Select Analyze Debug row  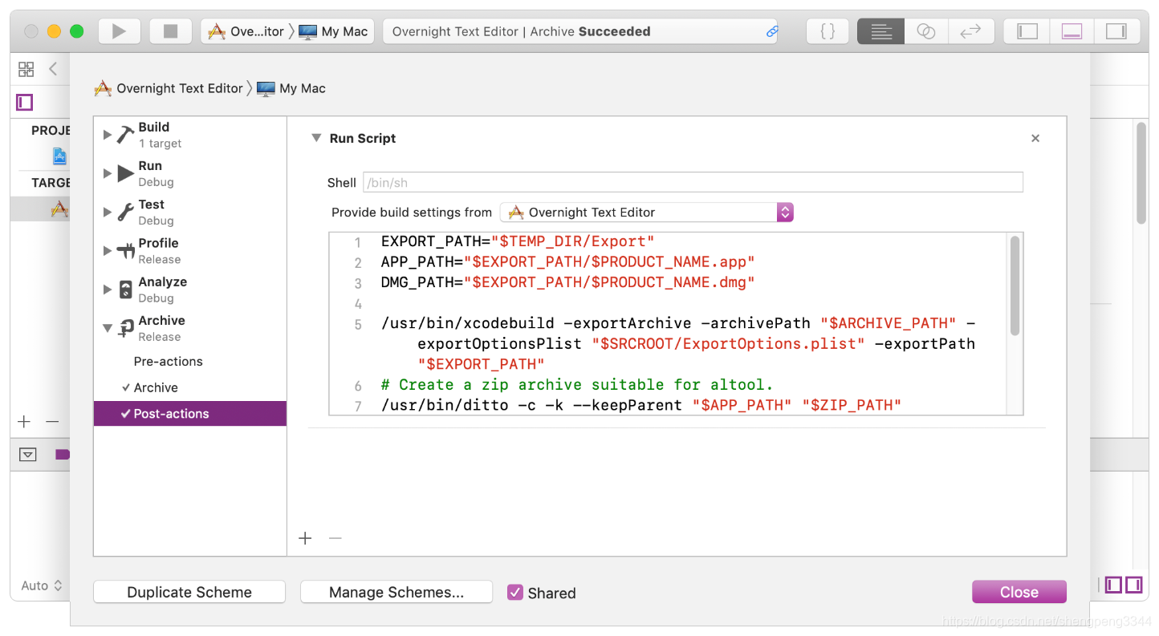[190, 290]
